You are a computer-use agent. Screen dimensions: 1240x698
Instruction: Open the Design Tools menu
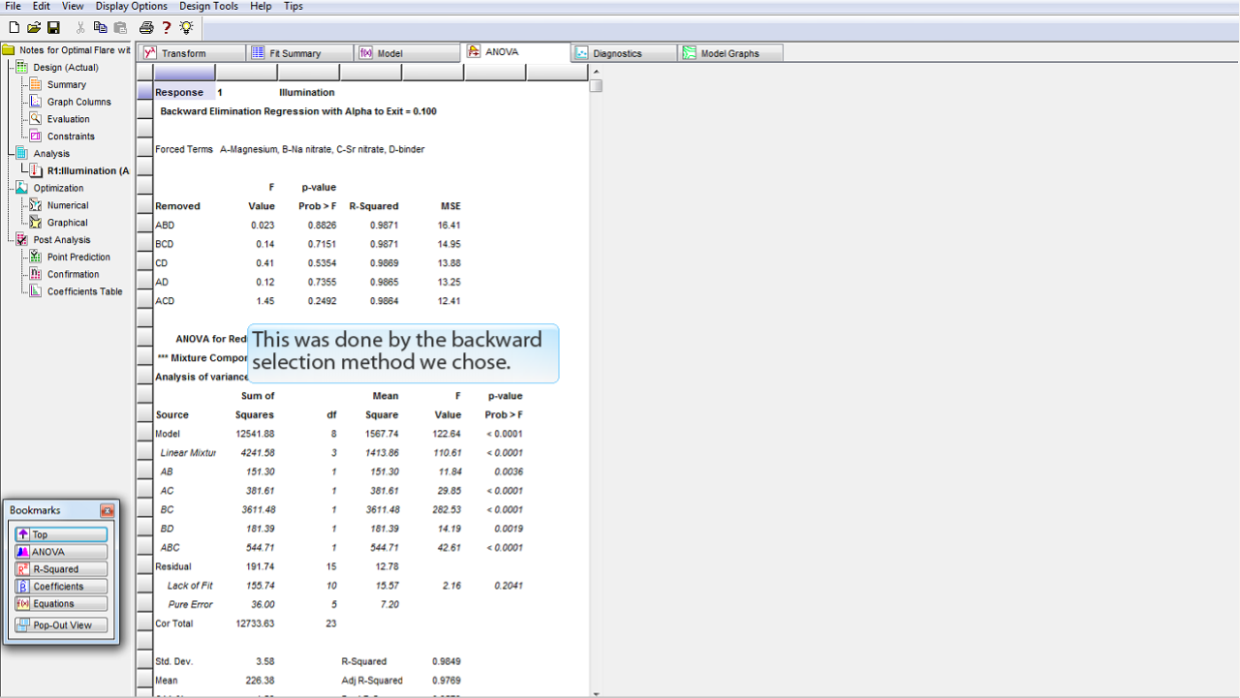(x=208, y=6)
